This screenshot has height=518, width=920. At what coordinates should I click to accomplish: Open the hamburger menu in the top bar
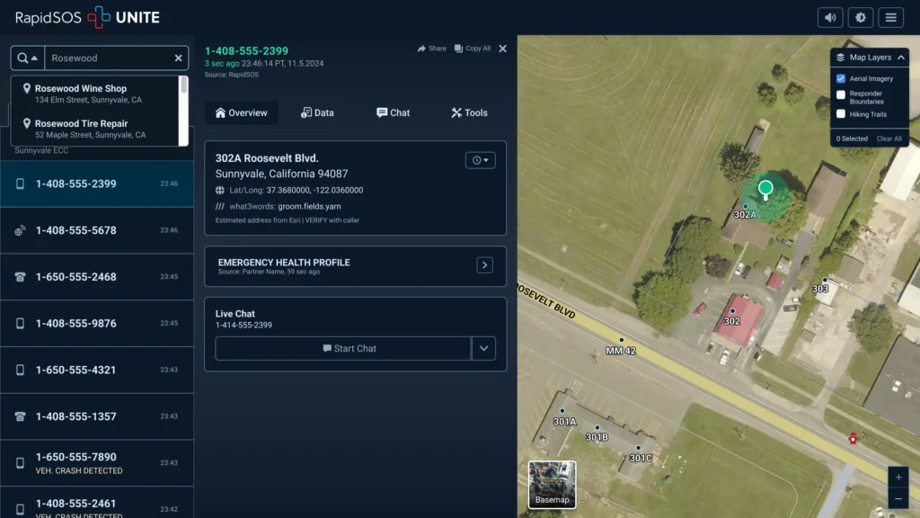coord(892,17)
